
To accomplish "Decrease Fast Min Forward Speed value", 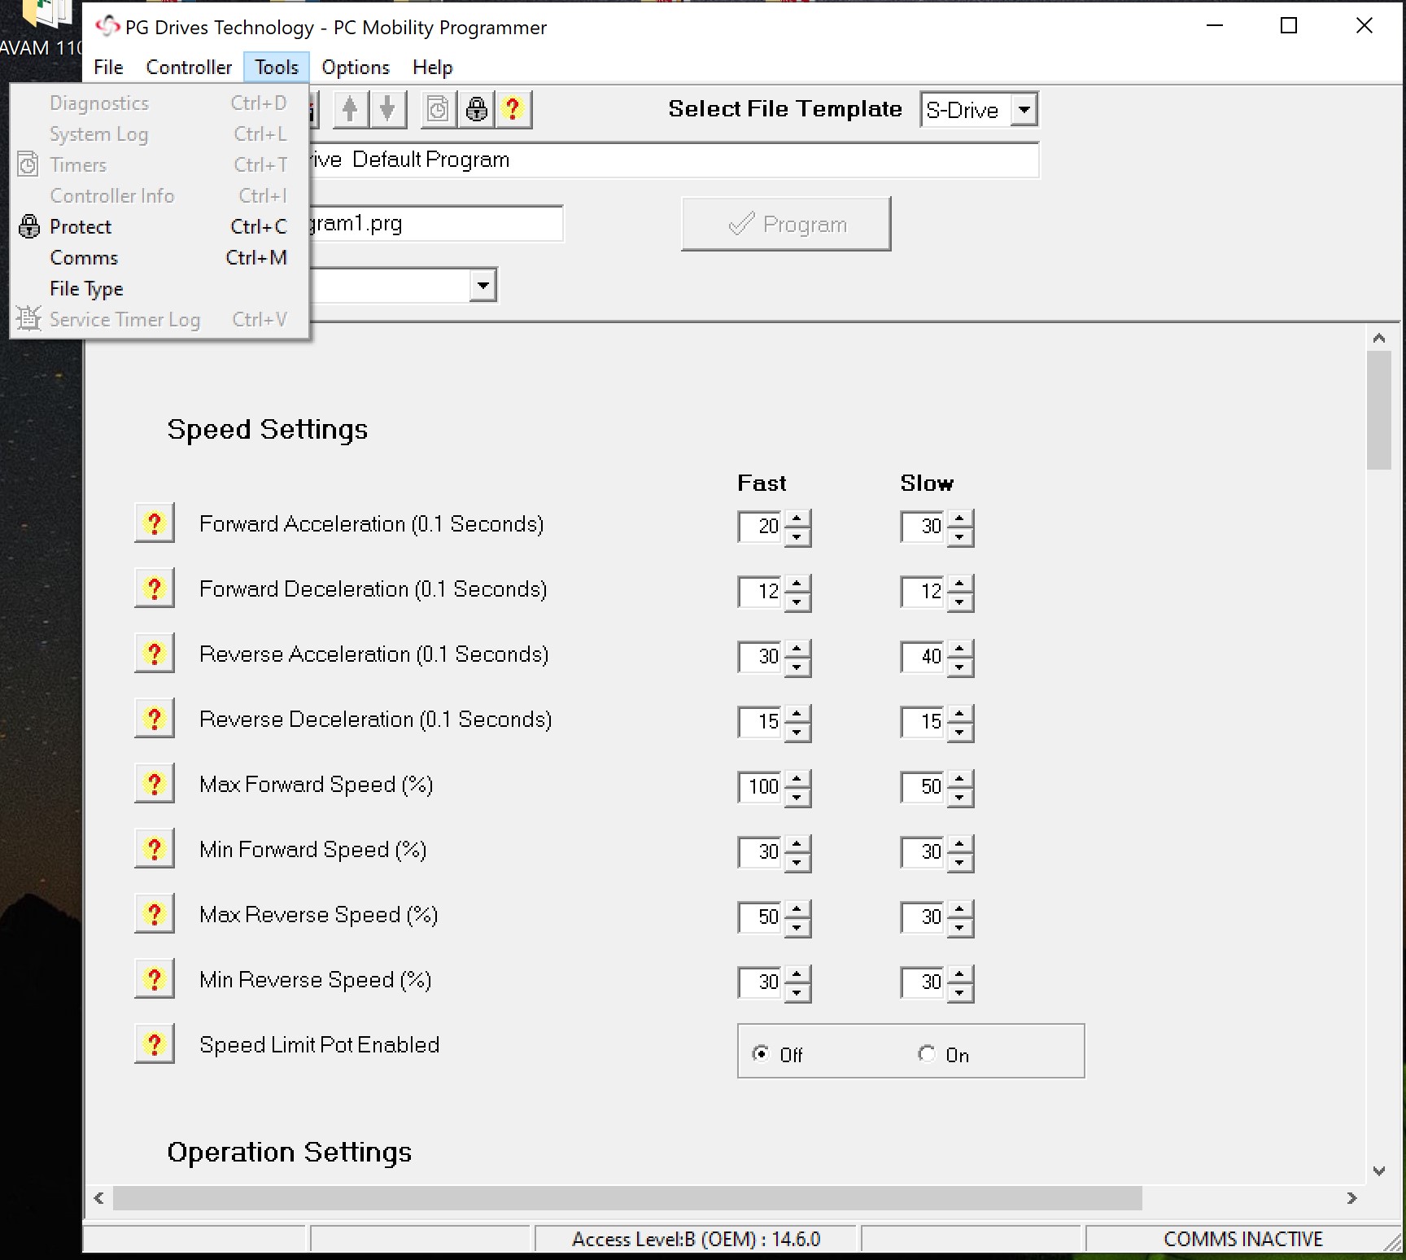I will pyautogui.click(x=797, y=863).
